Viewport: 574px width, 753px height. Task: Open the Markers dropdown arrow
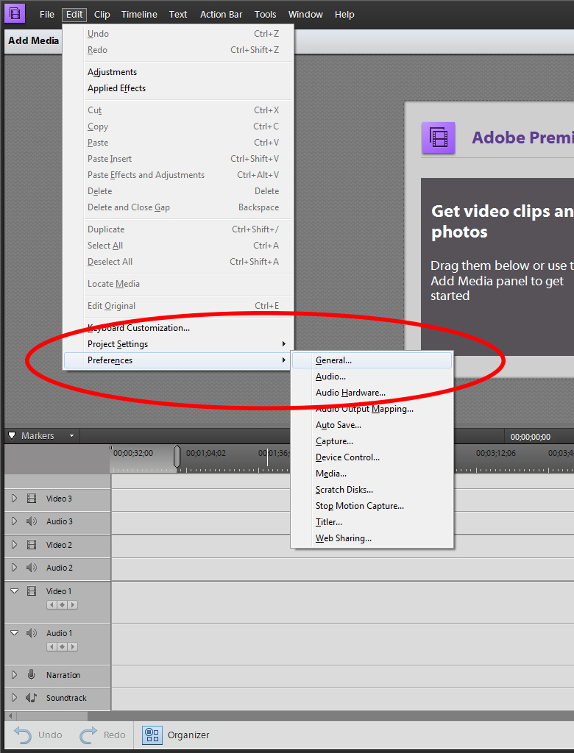tap(71, 436)
